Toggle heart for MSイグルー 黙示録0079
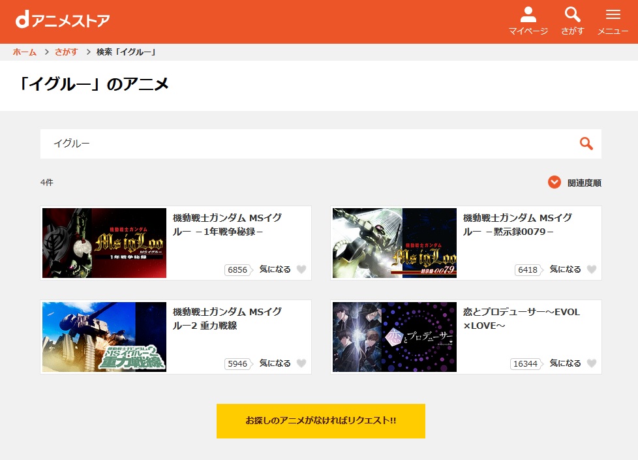This screenshot has height=460, width=638. pyautogui.click(x=592, y=269)
